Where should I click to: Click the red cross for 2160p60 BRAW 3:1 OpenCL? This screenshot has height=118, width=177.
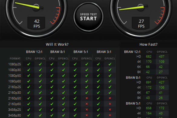click(110, 104)
